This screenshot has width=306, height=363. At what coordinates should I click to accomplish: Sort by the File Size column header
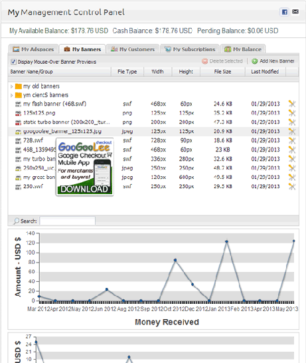[x=222, y=72]
